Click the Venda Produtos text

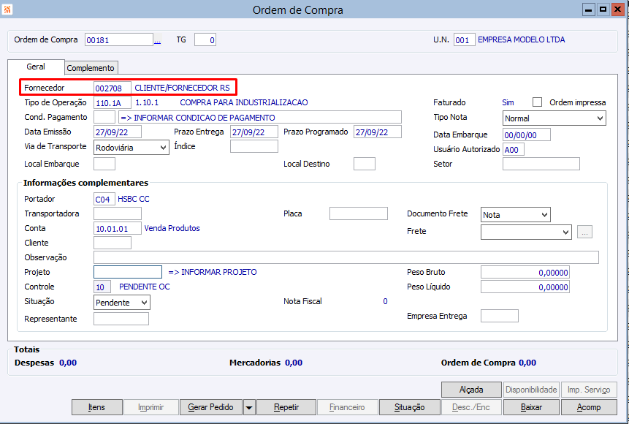pyautogui.click(x=172, y=228)
